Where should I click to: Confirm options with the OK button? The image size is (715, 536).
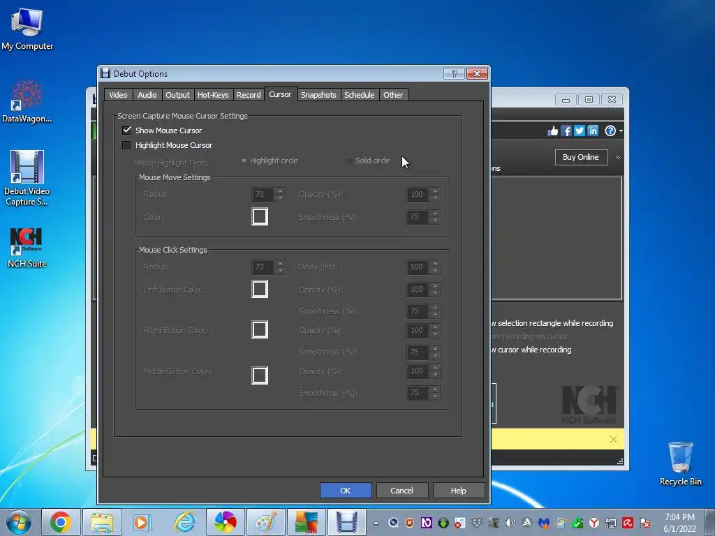(346, 491)
